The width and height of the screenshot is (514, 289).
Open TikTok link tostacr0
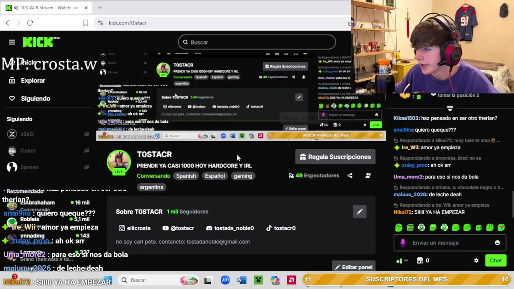click(x=281, y=228)
